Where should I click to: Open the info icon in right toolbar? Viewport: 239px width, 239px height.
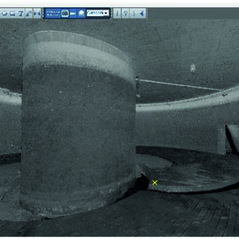117,13
